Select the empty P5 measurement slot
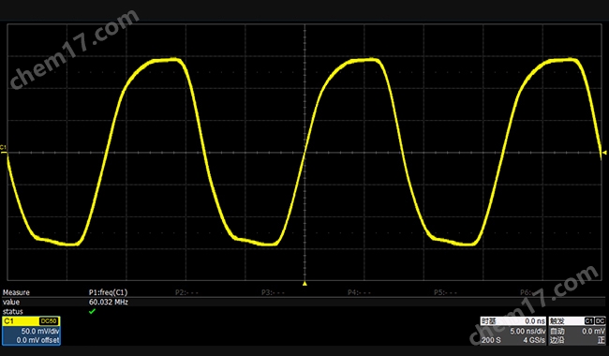This screenshot has height=356, width=609. tap(445, 292)
